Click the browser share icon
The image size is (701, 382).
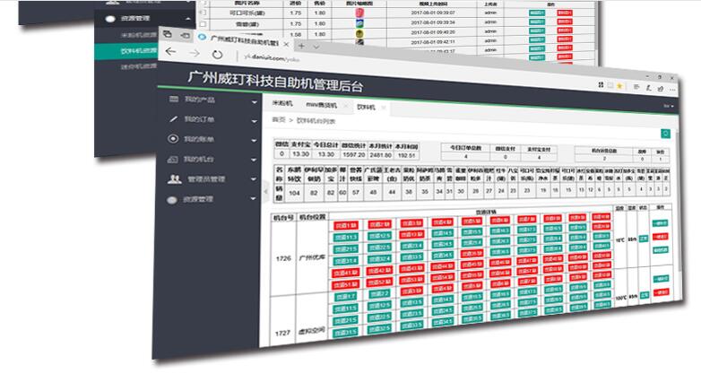(x=661, y=89)
